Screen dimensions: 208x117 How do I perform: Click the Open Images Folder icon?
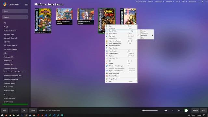(107, 43)
